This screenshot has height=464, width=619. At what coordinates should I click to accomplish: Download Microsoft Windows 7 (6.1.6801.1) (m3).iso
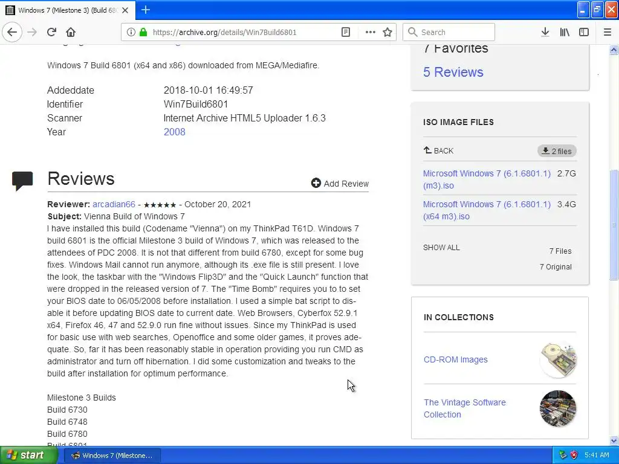[x=487, y=179]
